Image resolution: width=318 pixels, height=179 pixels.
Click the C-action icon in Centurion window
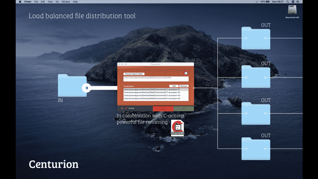click(186, 73)
